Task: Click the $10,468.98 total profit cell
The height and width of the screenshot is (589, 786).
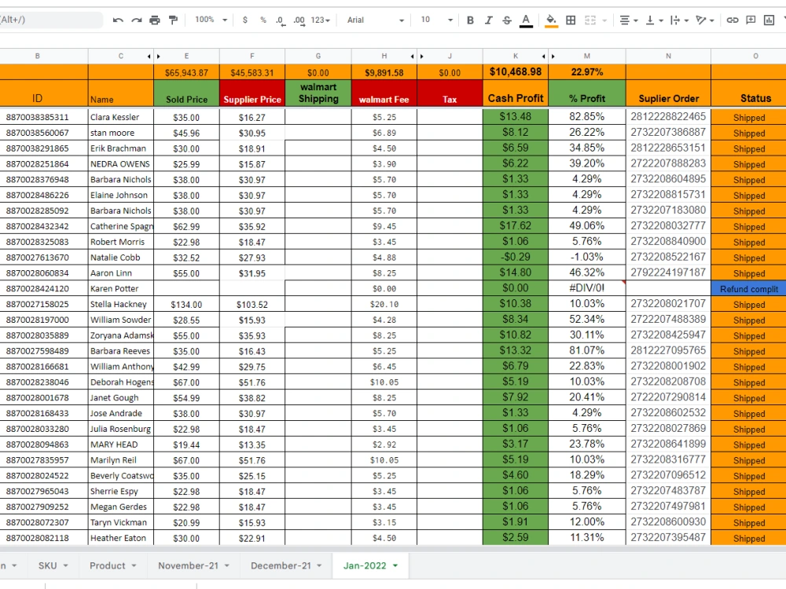Action: (516, 72)
